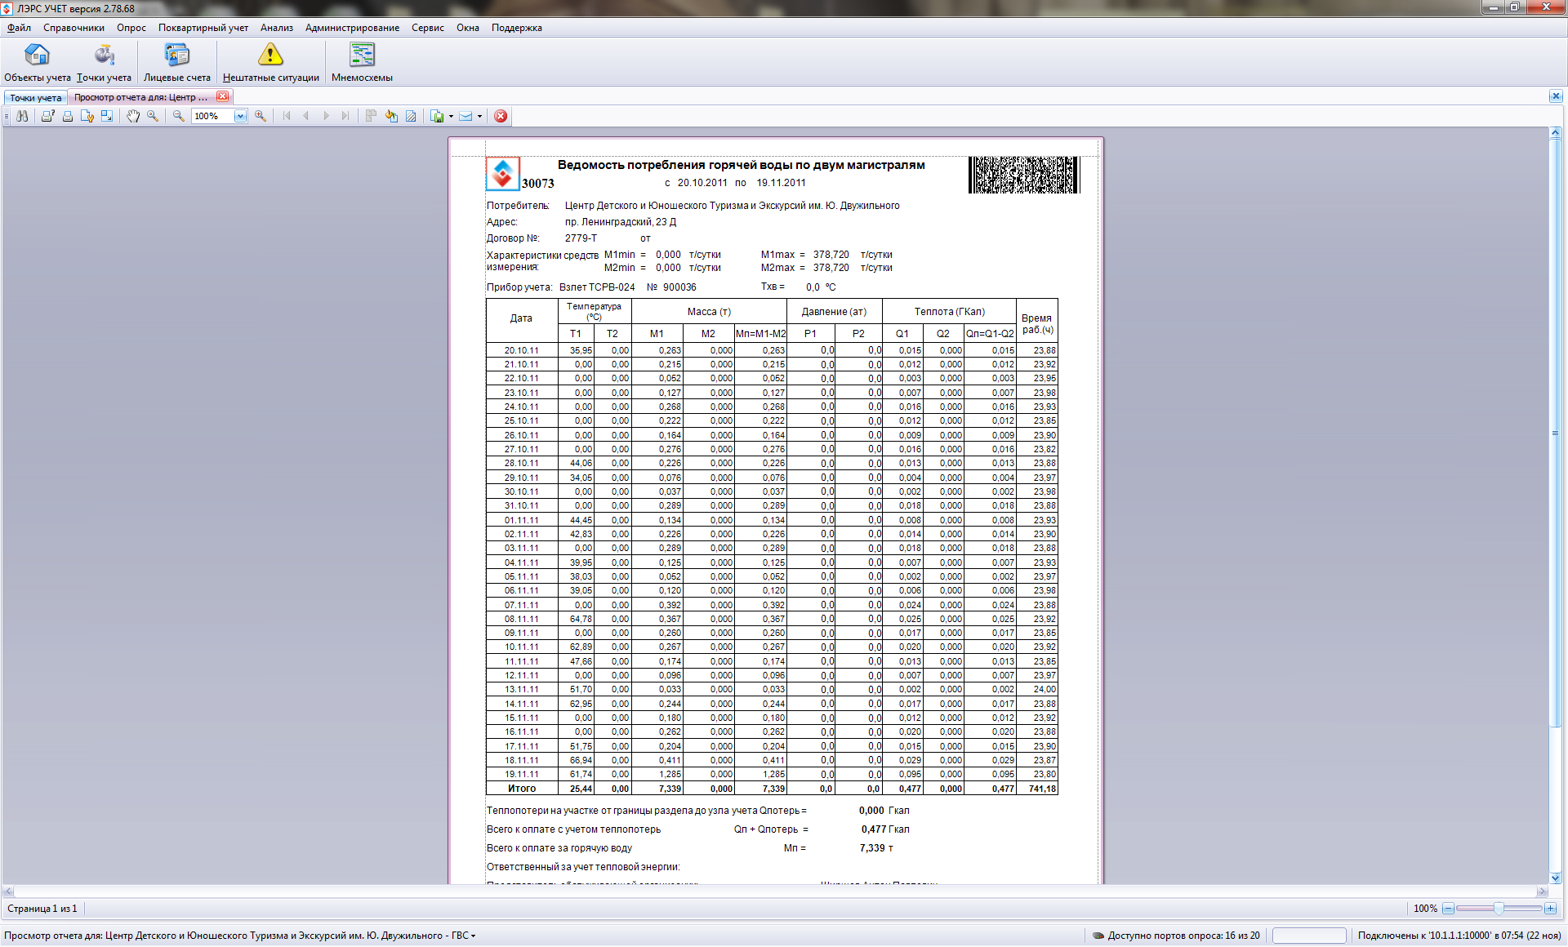This screenshot has width=1568, height=947.
Task: Expand status bar report name dropdown arrow
Action: pyautogui.click(x=473, y=936)
